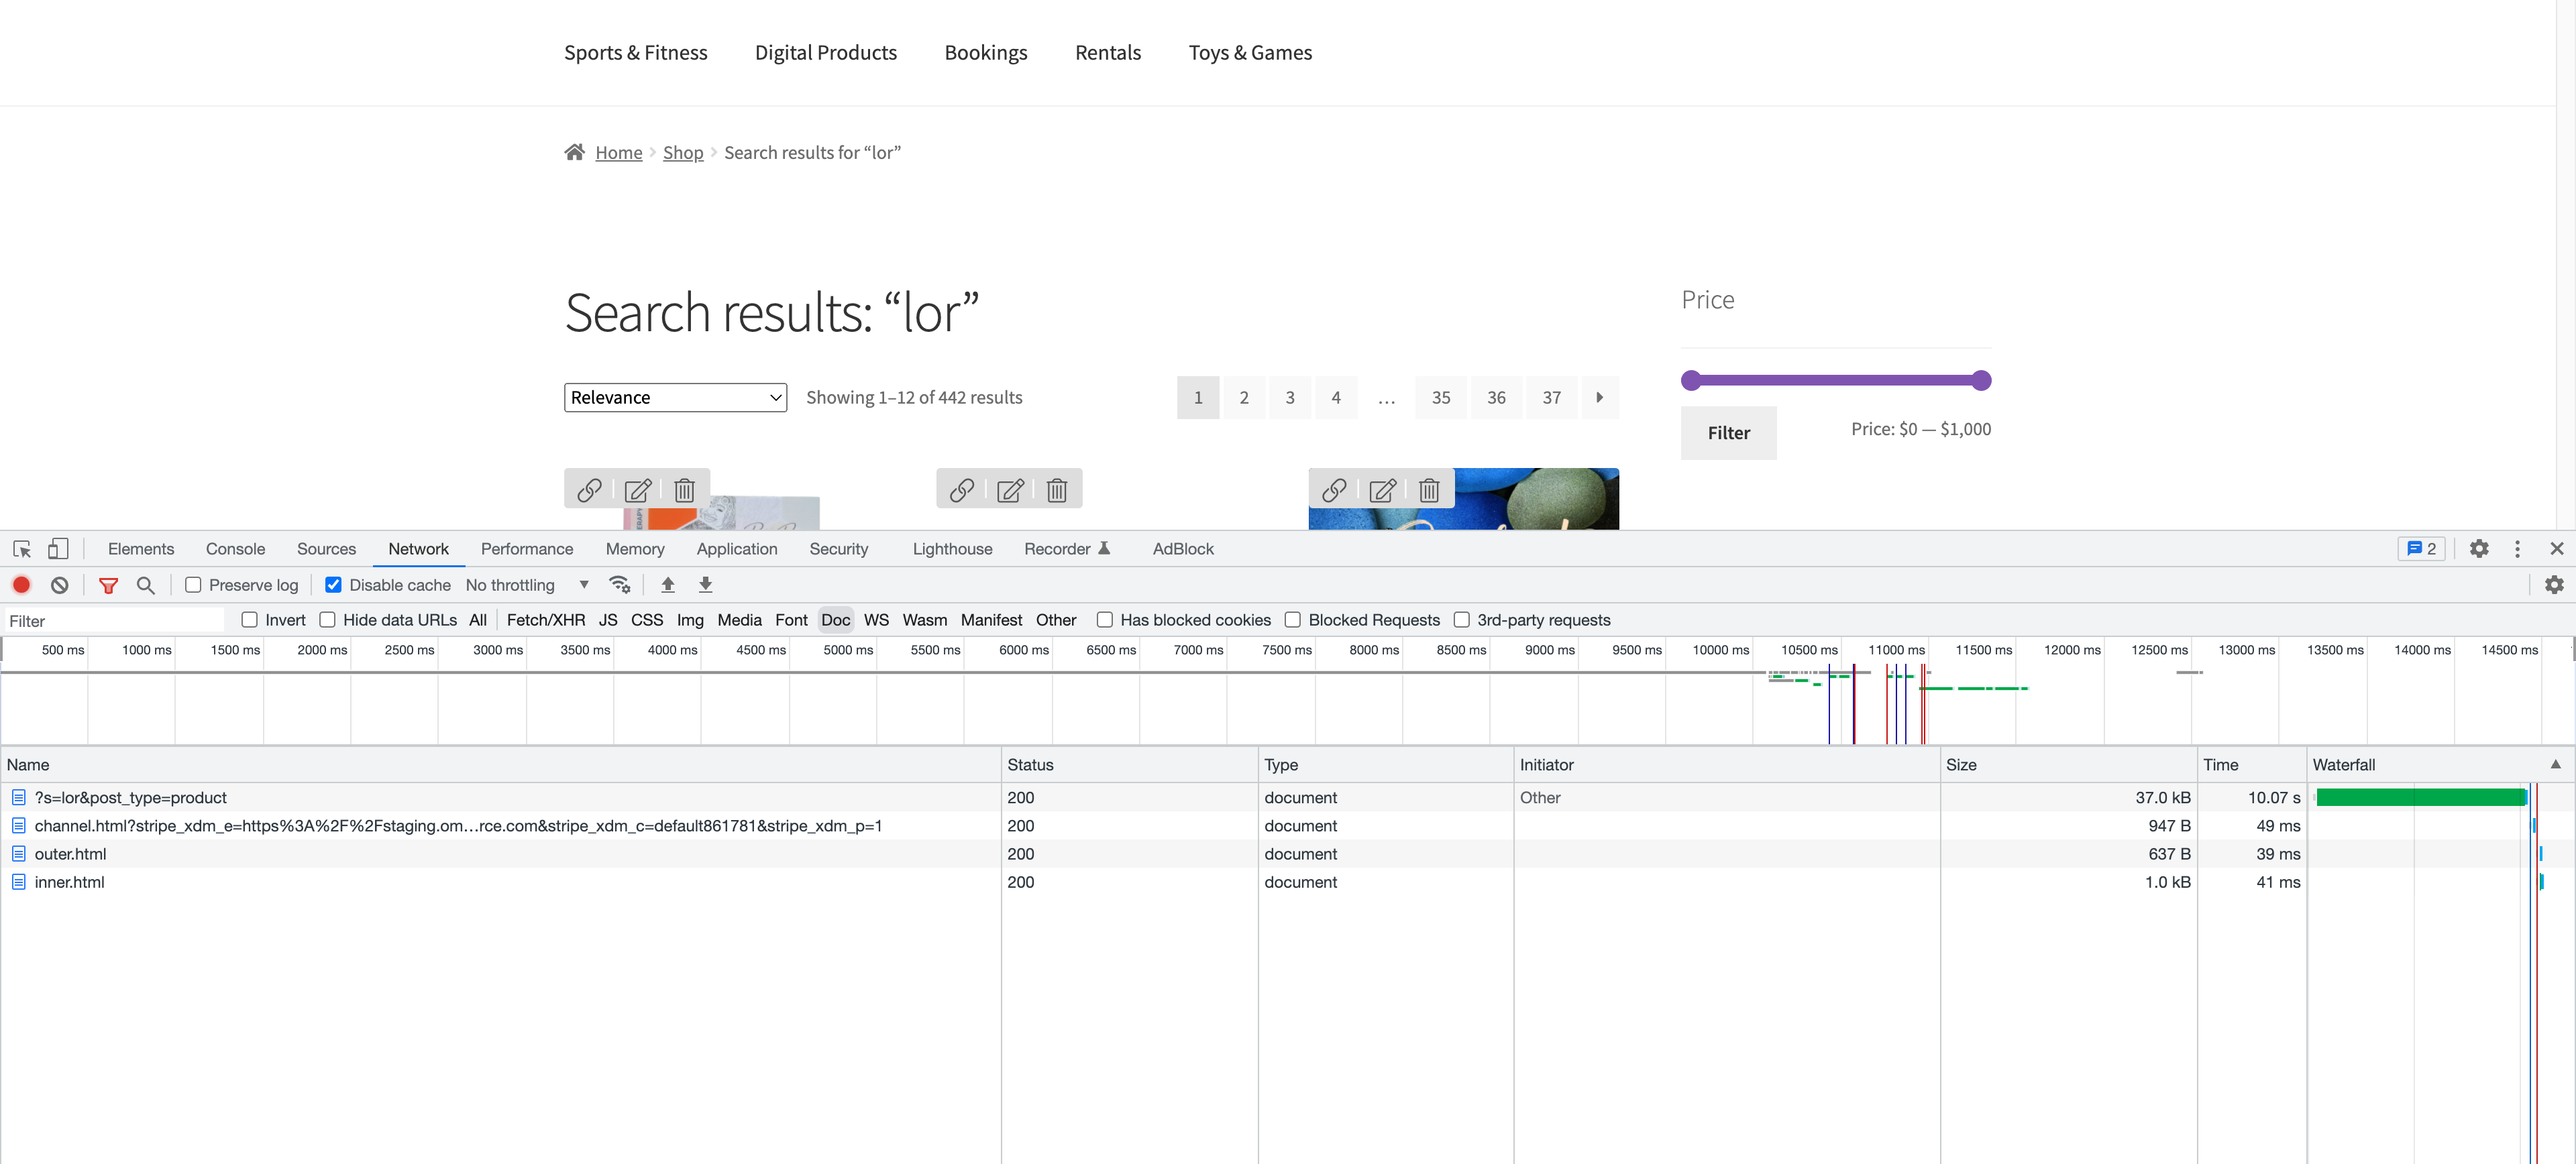The height and width of the screenshot is (1164, 2576).
Task: Click the DevTools inspect element icon
Action: (22, 548)
